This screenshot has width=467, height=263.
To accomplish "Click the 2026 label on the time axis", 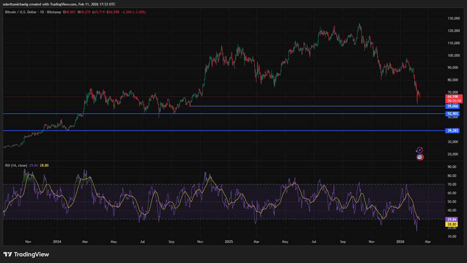I will point(401,242).
